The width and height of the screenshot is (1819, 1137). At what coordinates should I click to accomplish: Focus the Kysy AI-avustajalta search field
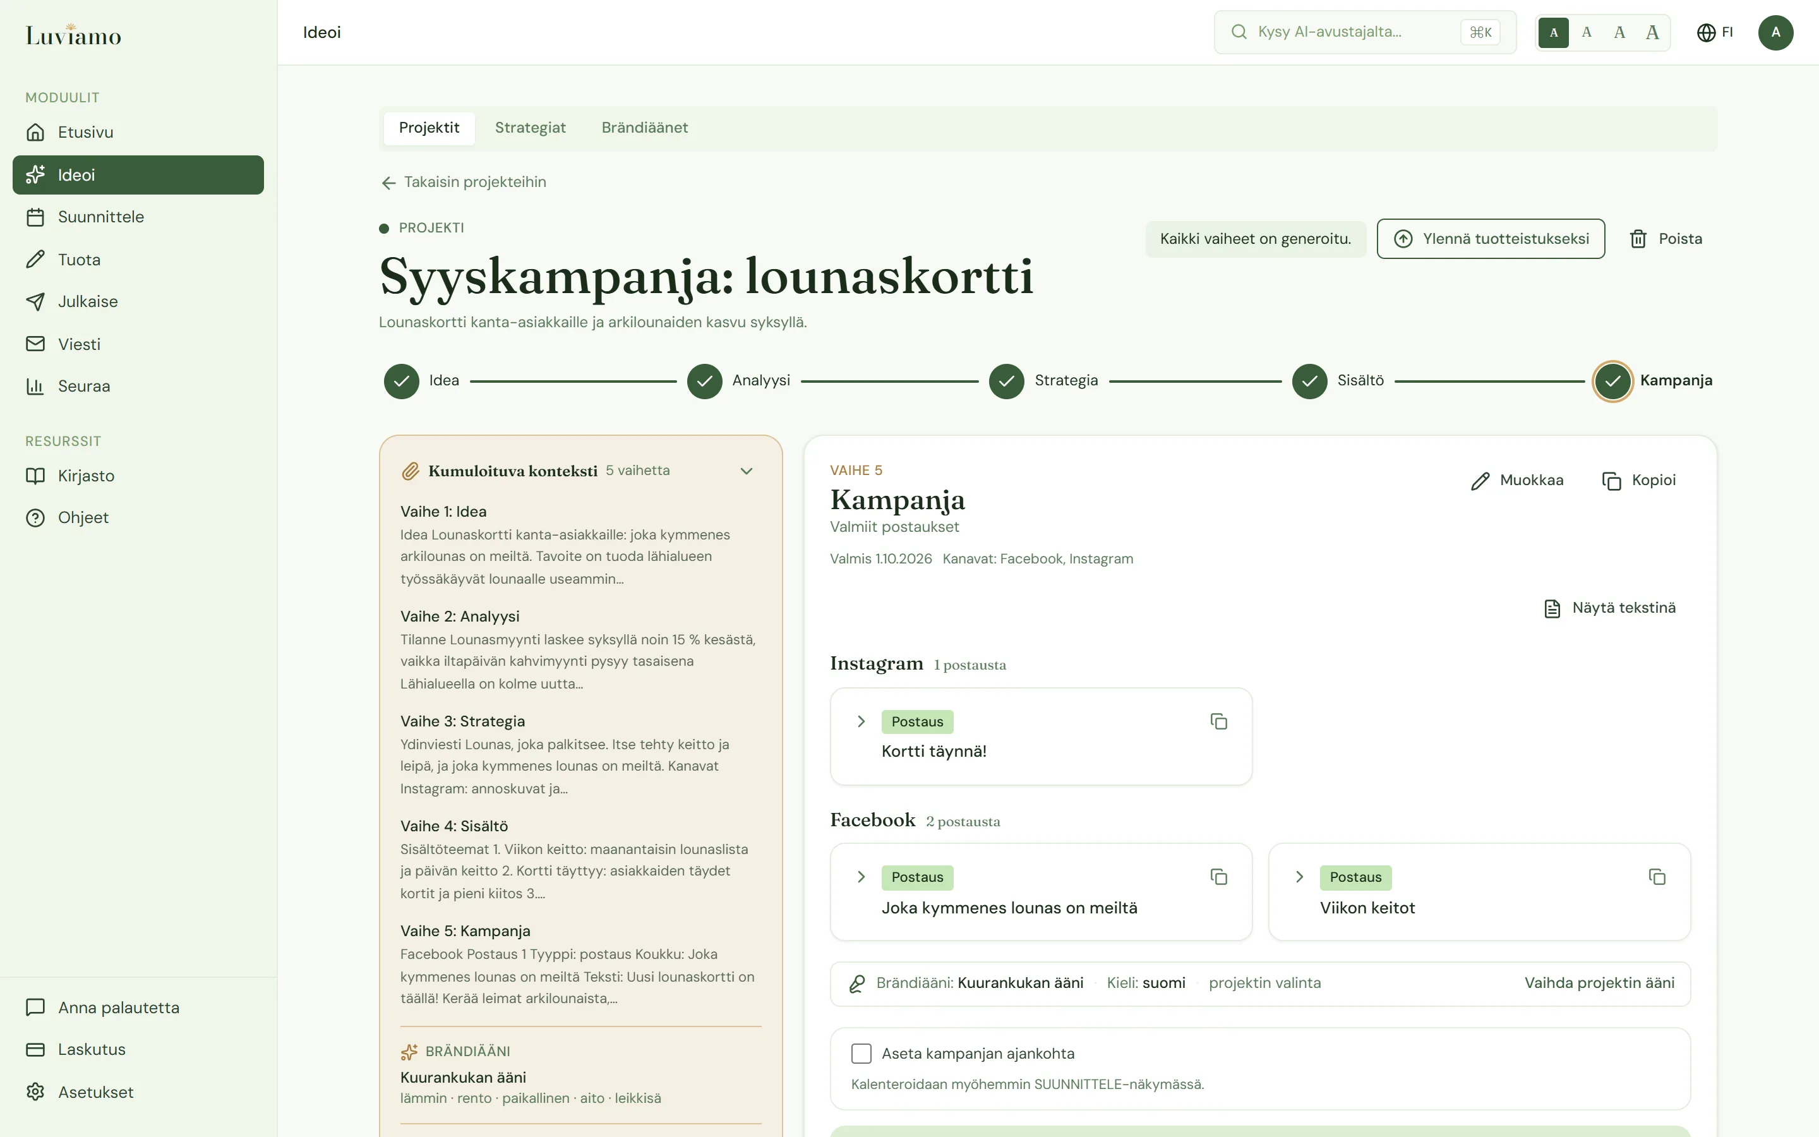click(1365, 32)
